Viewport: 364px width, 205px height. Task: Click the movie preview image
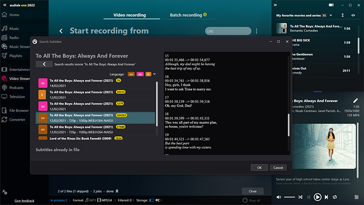[x=324, y=146]
